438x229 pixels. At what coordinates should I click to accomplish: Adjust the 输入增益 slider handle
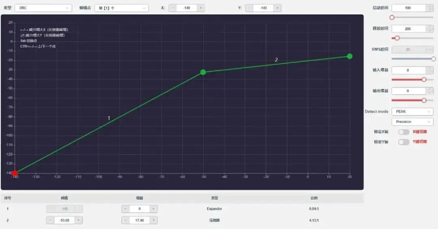coord(424,80)
